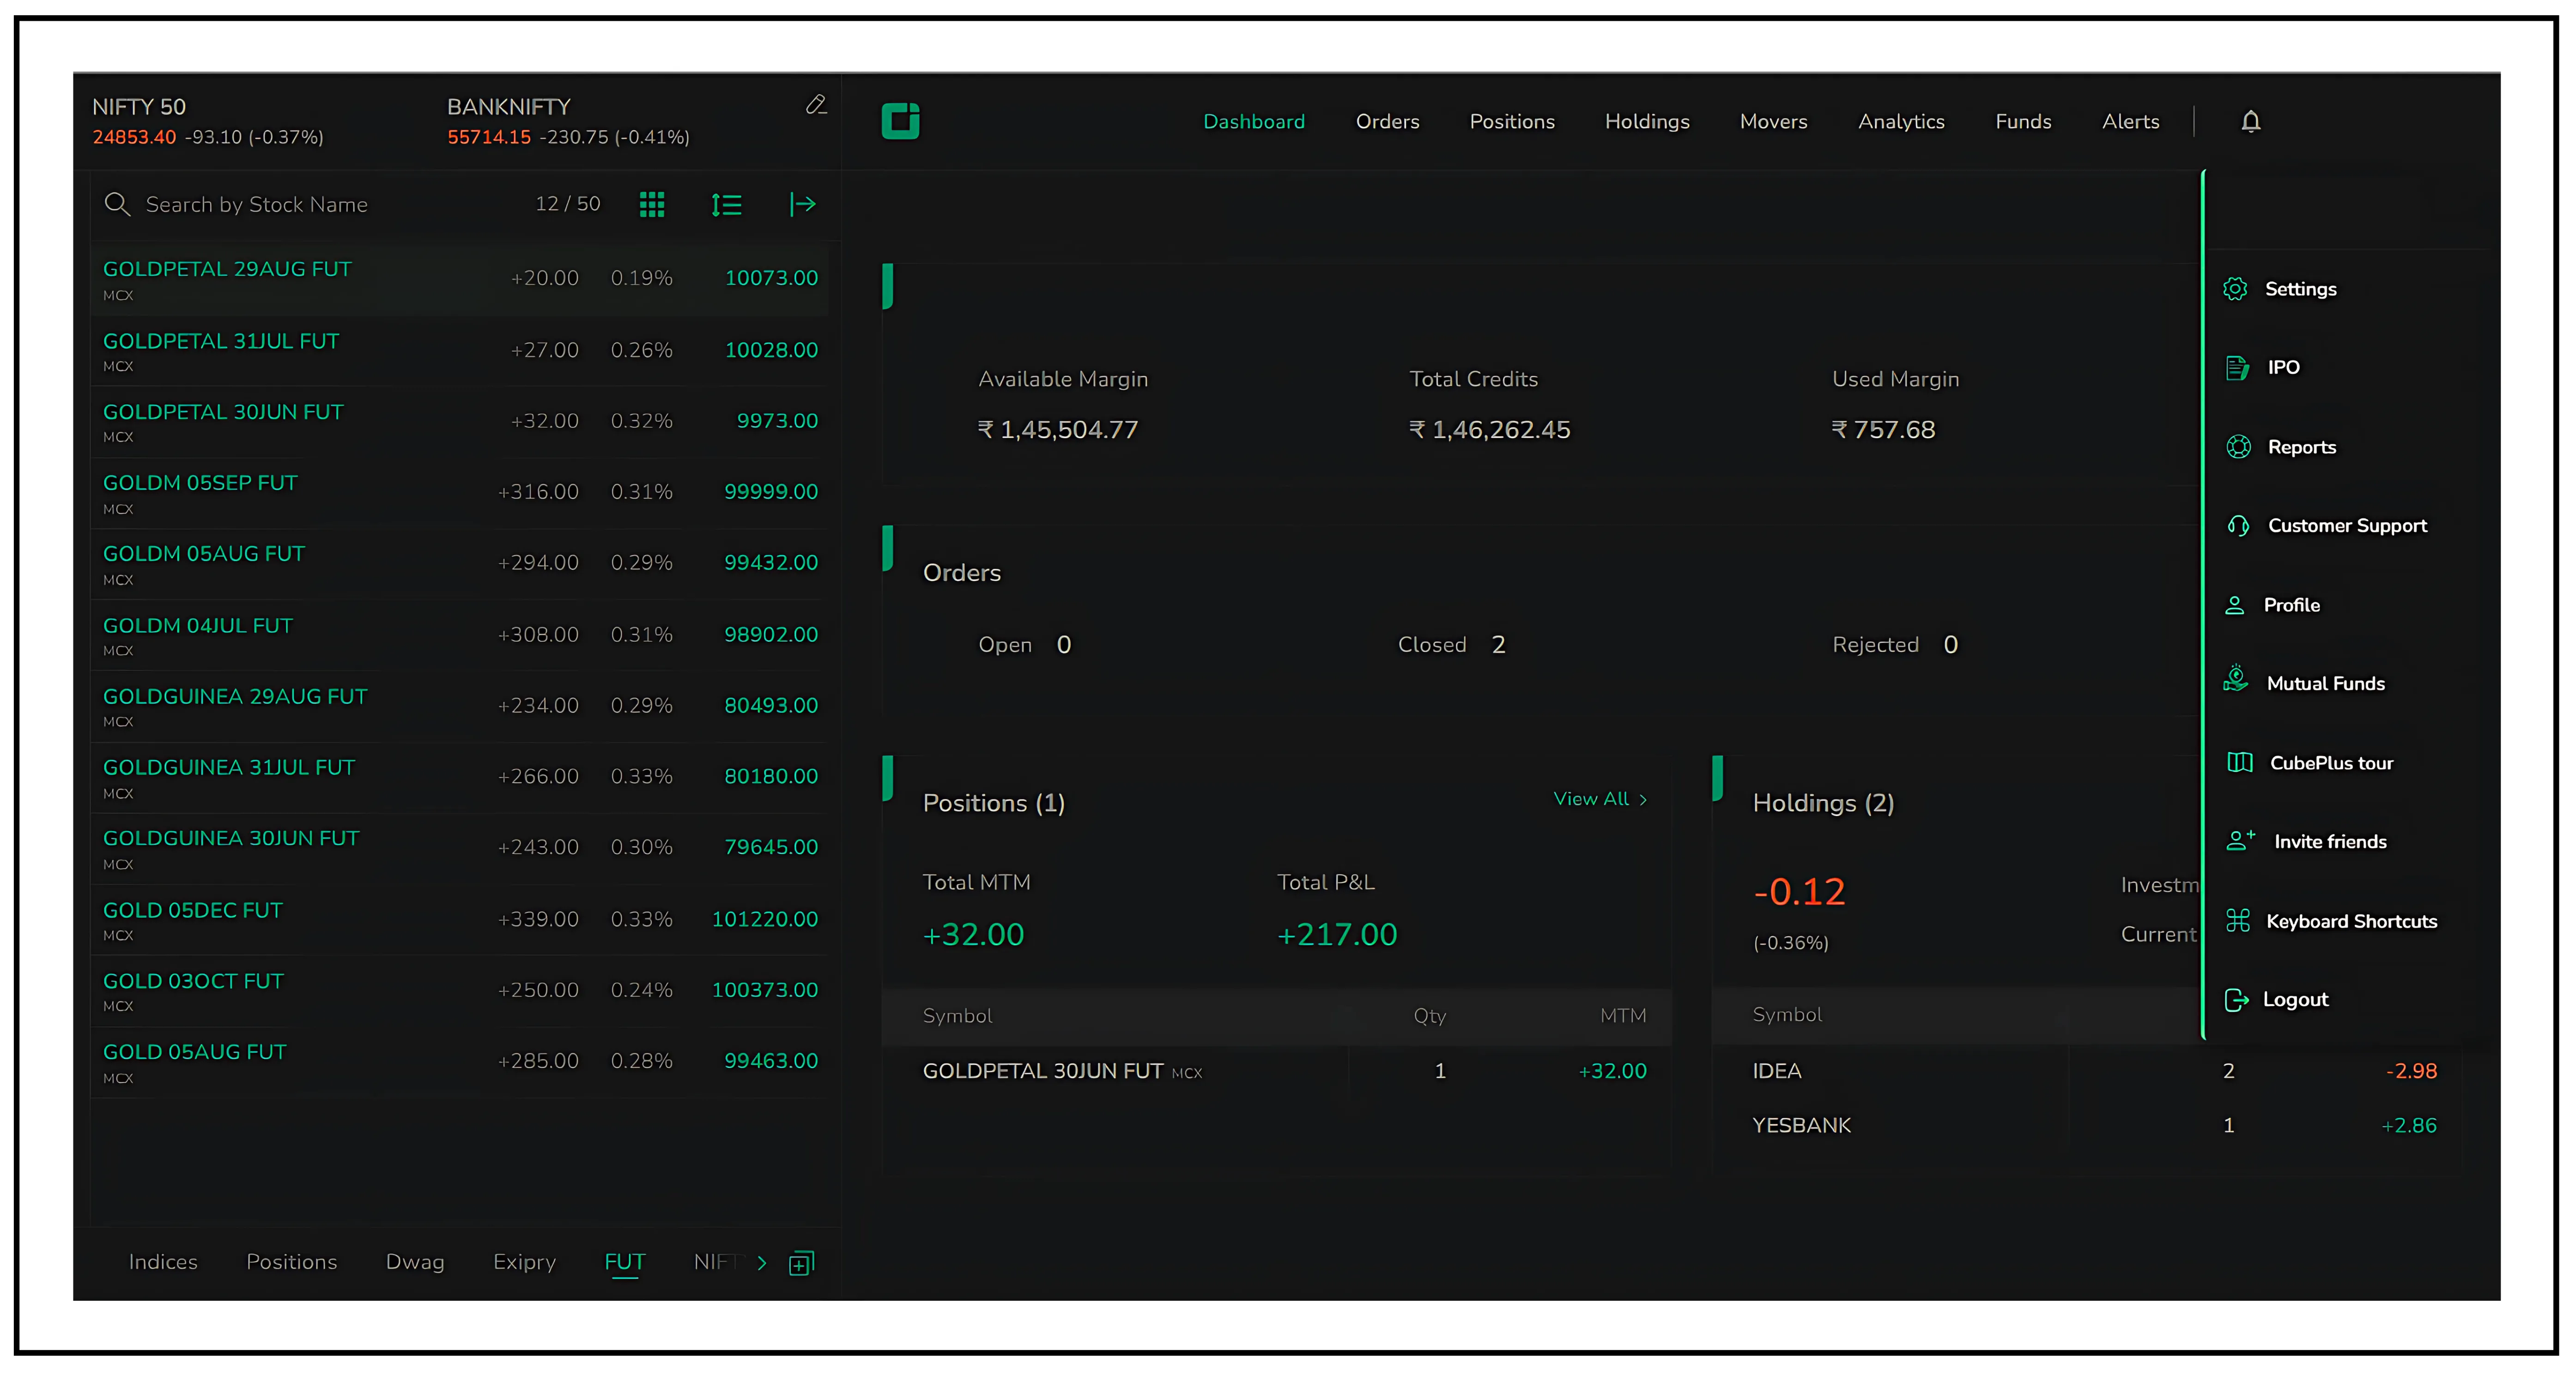
Task: Click NIFTY 50 index ticker
Action: tap(208, 121)
